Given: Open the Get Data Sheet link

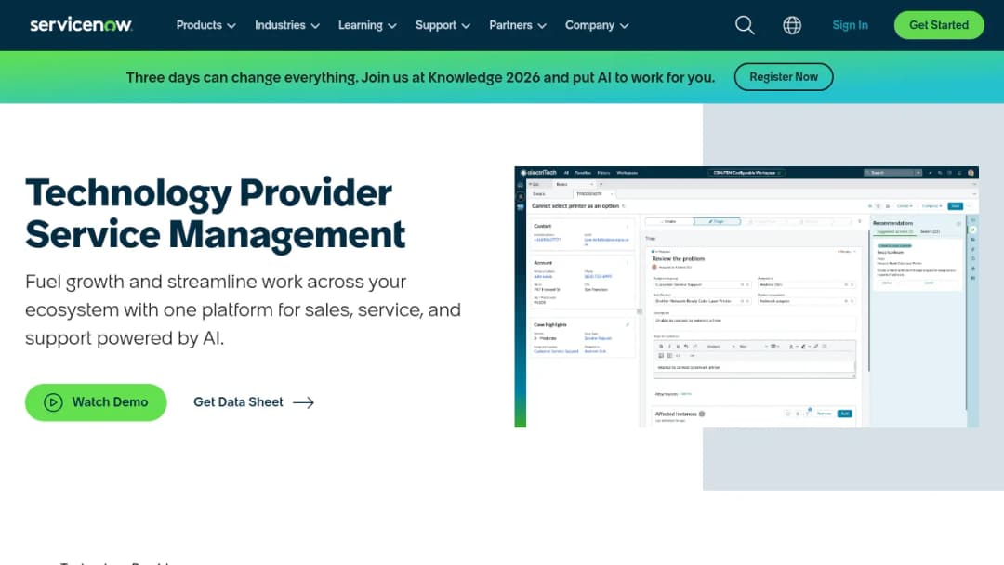Looking at the screenshot, I should [x=254, y=401].
